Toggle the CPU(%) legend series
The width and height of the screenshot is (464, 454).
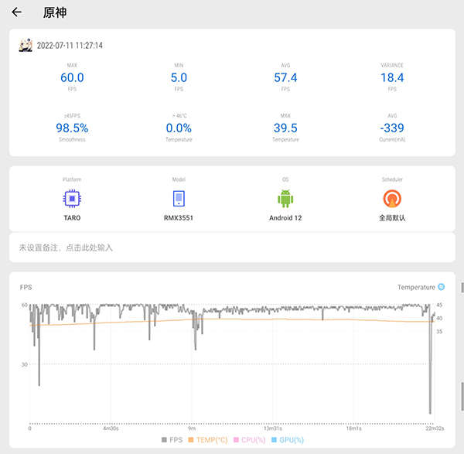tap(251, 439)
